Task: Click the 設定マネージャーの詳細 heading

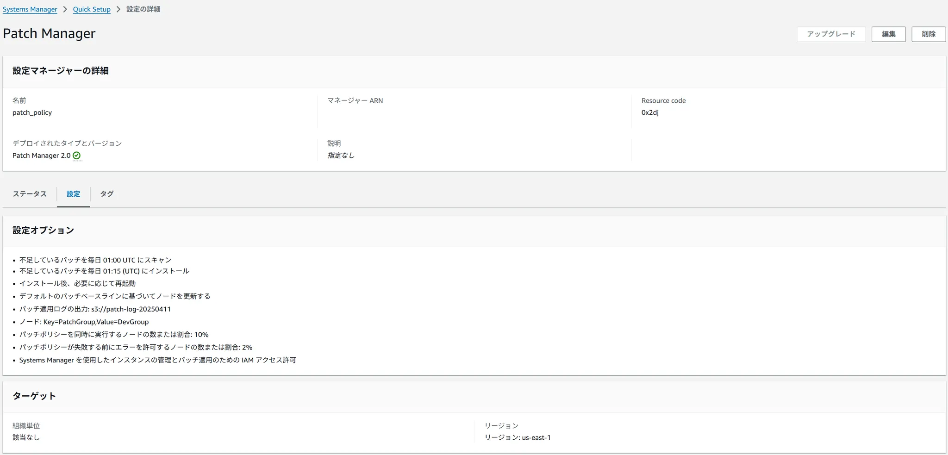Action: [x=61, y=71]
